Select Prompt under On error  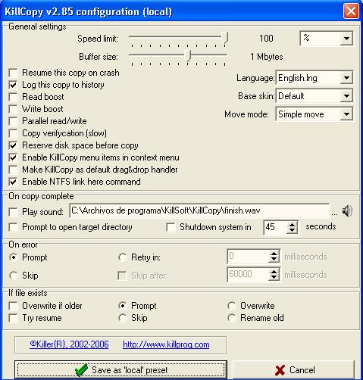click(x=13, y=257)
